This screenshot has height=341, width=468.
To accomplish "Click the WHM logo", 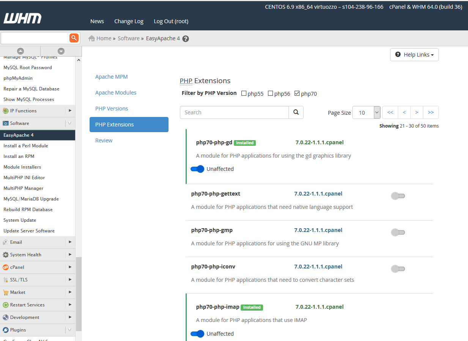I will click(22, 18).
